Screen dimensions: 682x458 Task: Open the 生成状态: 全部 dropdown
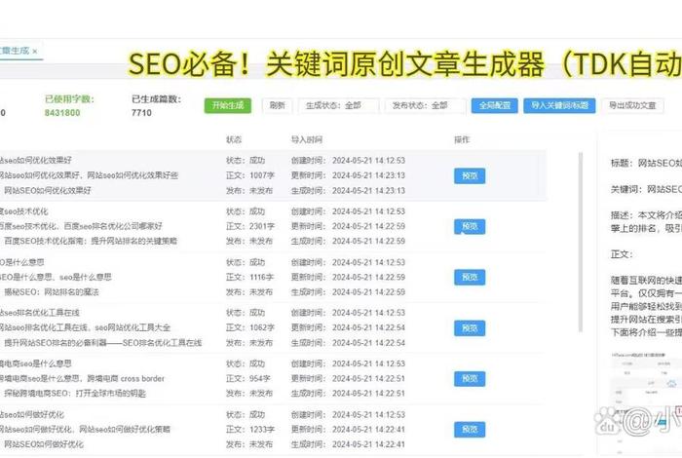click(338, 105)
